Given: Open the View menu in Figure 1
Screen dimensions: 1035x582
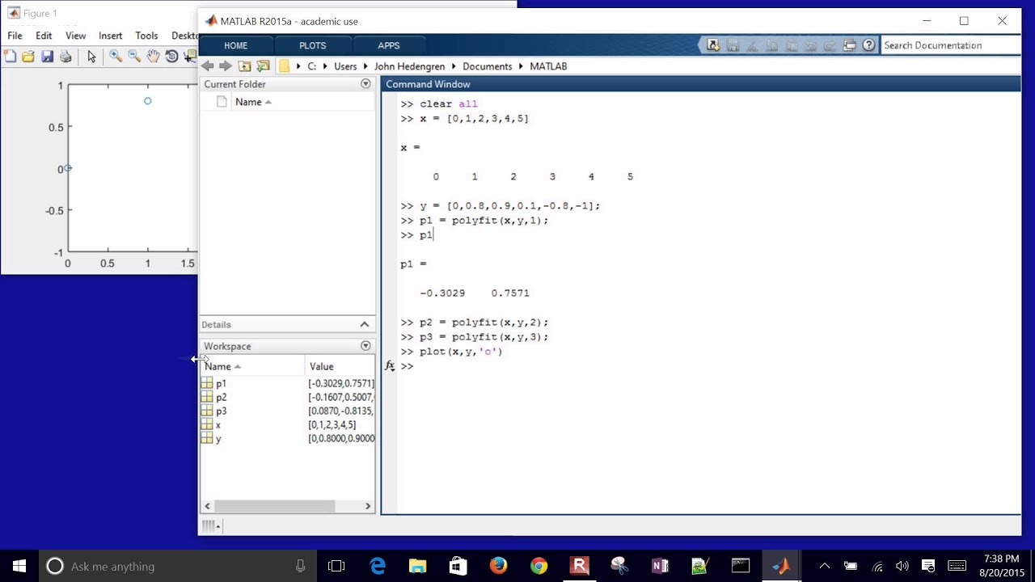Looking at the screenshot, I should click(x=75, y=36).
